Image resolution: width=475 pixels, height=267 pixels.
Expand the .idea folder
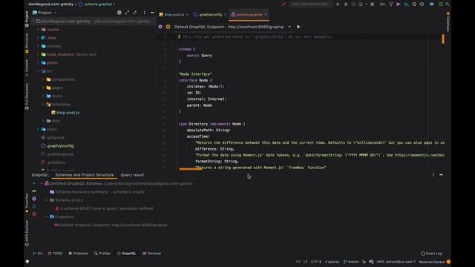(x=38, y=38)
